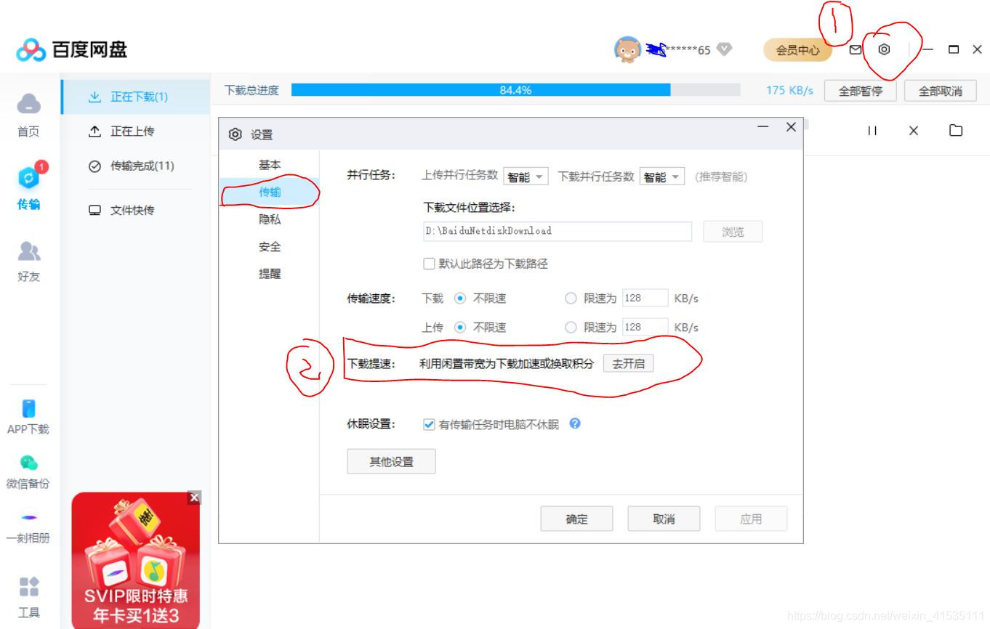Open the 正在下载(1) list

point(136,97)
